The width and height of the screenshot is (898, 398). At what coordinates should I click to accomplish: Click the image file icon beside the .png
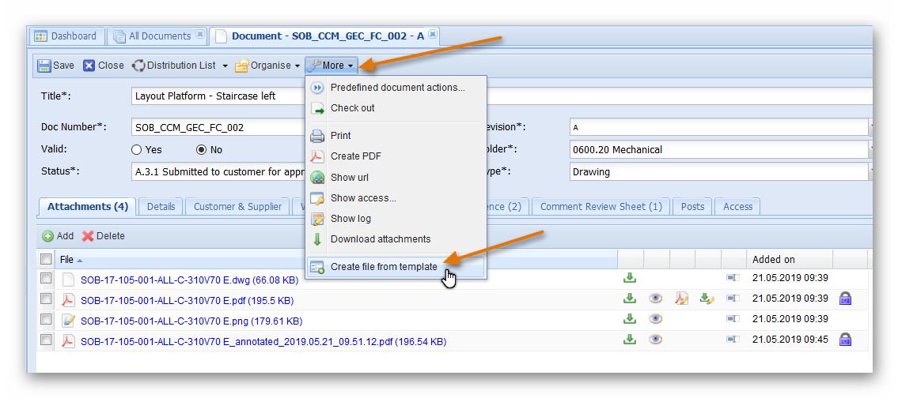pos(69,321)
